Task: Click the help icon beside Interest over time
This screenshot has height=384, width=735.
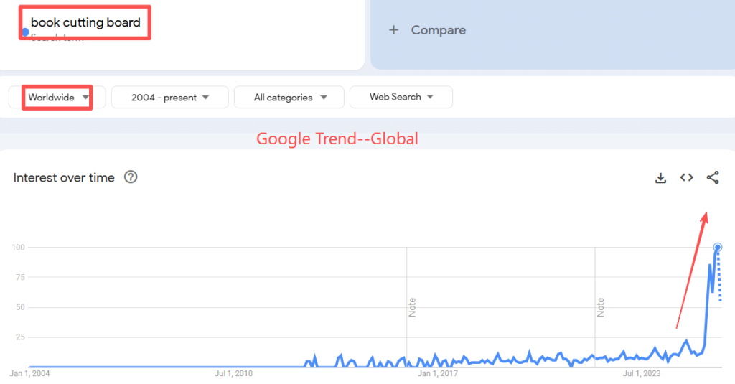Action: [x=131, y=177]
